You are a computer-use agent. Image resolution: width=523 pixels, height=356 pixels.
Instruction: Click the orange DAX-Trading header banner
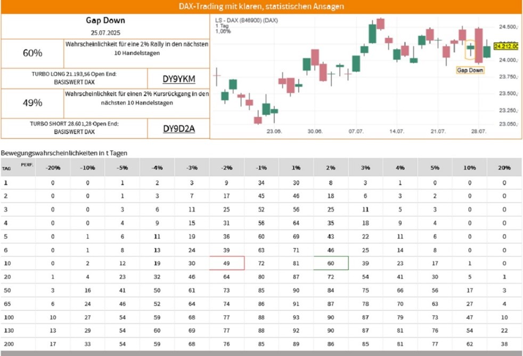click(x=261, y=7)
